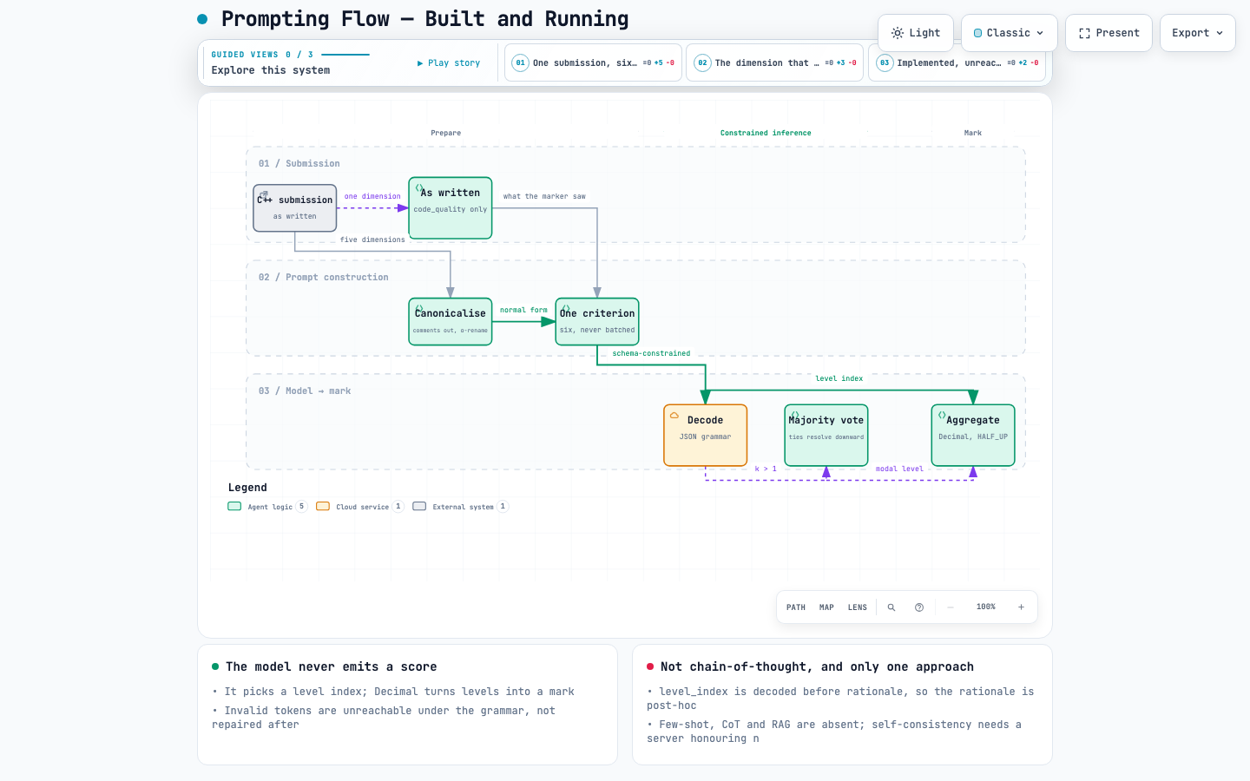Viewport: 1250px width, 781px height.
Task: Click the Agent logic legend swatch
Action: coord(234,507)
